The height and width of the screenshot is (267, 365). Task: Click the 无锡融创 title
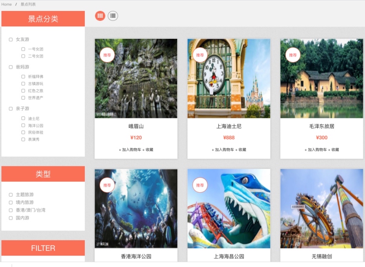[x=322, y=256]
